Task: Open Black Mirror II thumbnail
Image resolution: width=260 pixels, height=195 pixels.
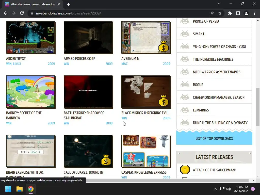Action: (146, 92)
